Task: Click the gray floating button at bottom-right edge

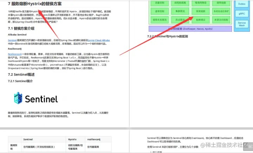Action: (249, 146)
